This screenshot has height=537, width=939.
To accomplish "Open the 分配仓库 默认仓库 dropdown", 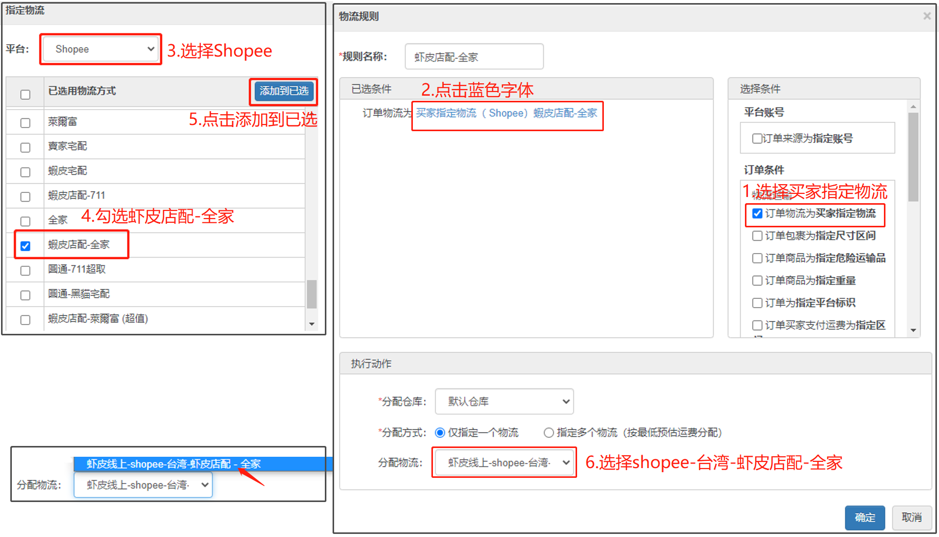I will 505,401.
